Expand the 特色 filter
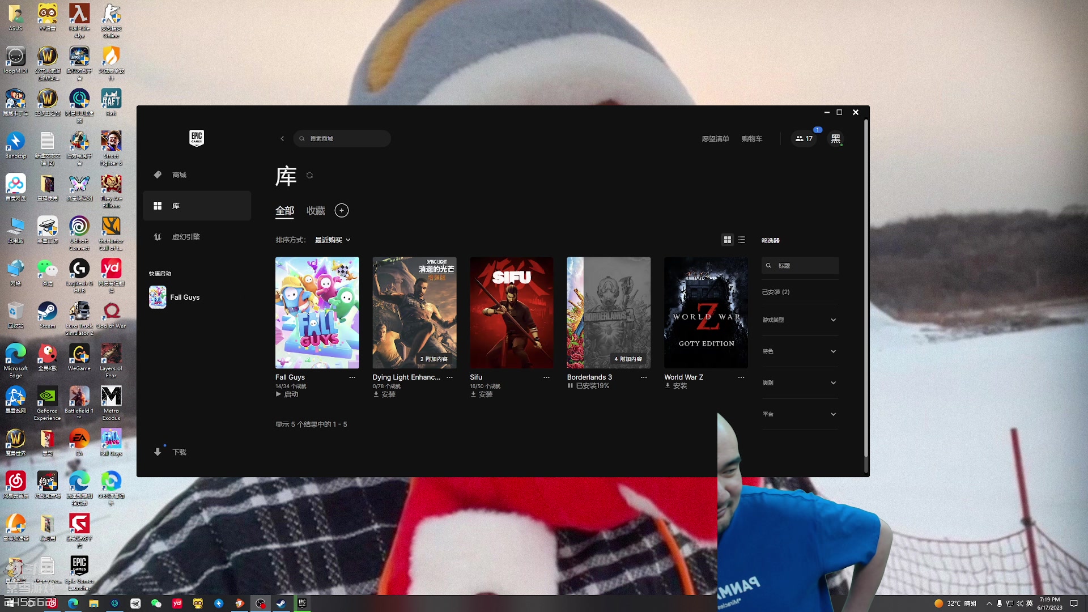This screenshot has height=612, width=1088. pyautogui.click(x=800, y=351)
